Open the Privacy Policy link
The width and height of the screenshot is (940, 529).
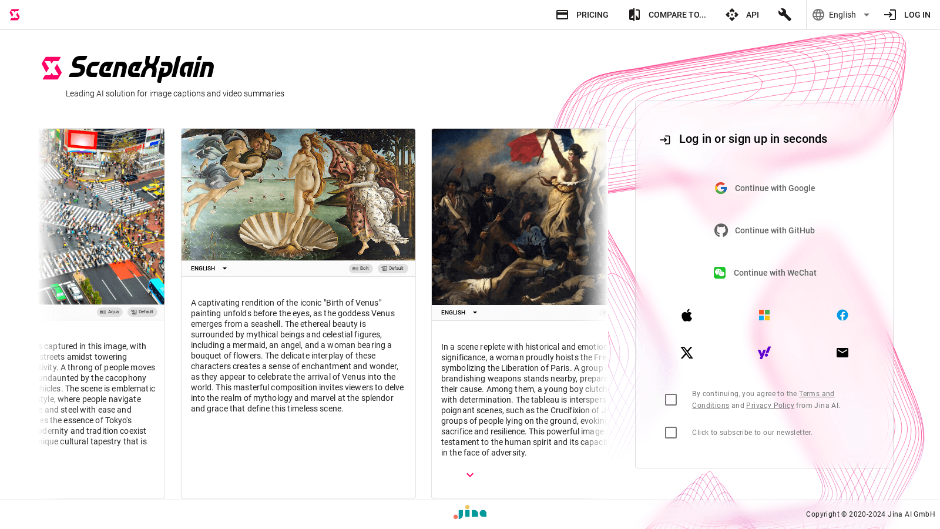(770, 406)
